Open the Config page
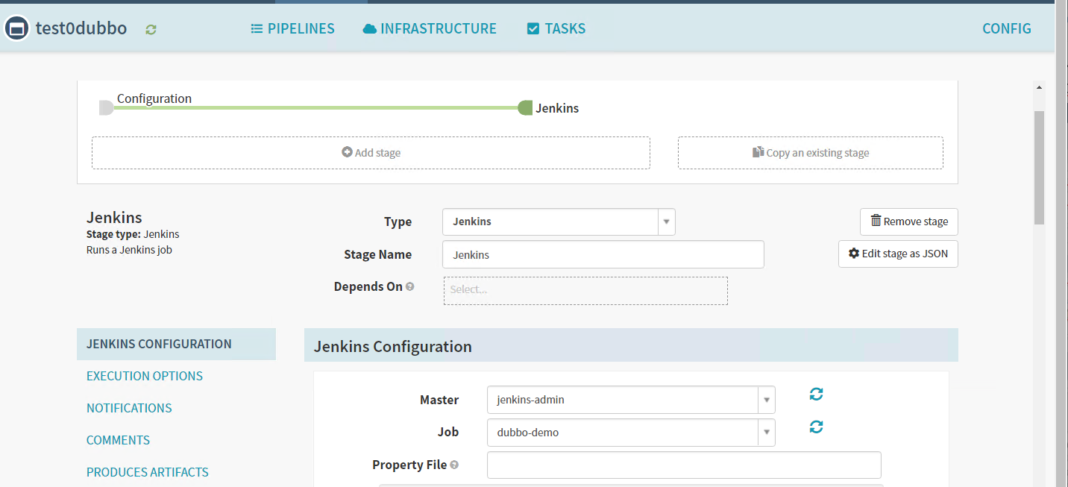This screenshot has height=487, width=1068. click(1006, 29)
